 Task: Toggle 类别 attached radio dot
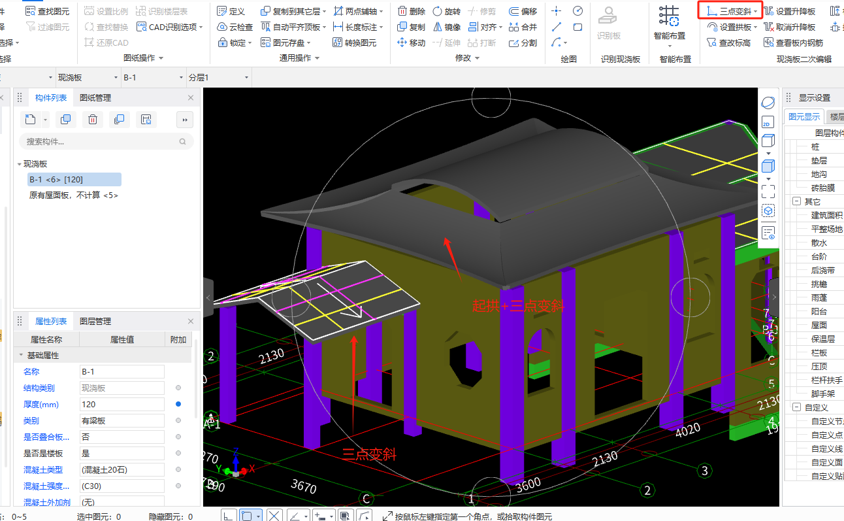(178, 420)
